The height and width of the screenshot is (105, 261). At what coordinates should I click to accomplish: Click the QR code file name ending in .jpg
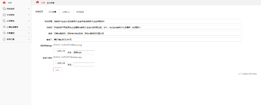[67, 57]
